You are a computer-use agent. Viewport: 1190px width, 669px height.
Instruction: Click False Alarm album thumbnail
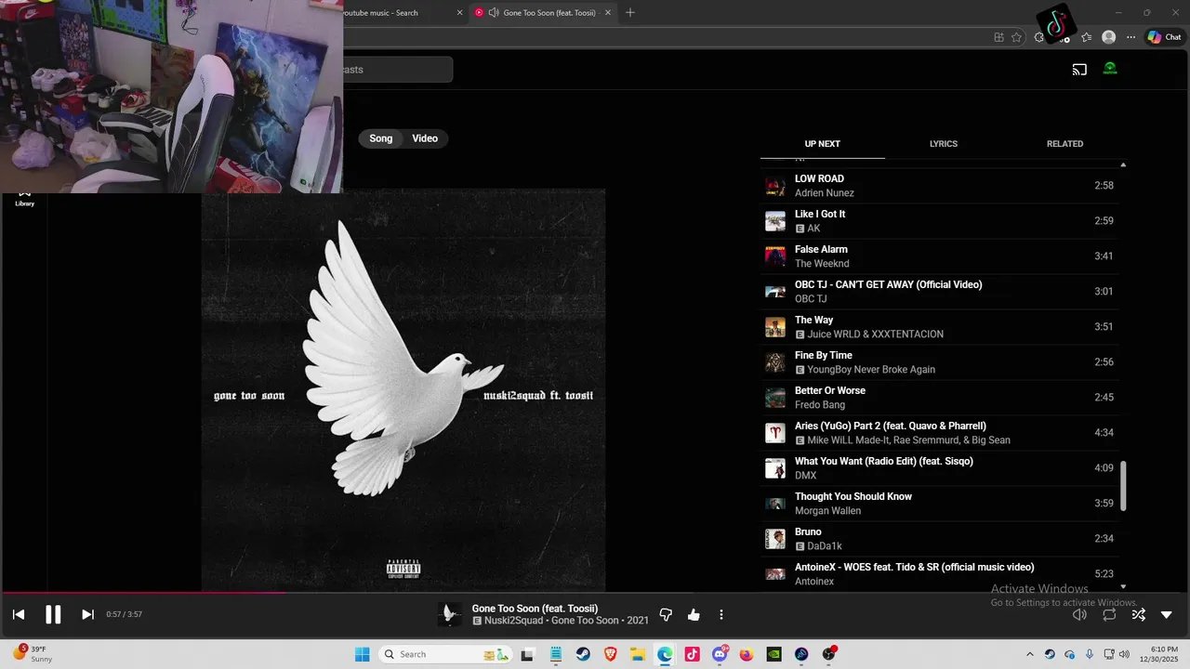(775, 256)
